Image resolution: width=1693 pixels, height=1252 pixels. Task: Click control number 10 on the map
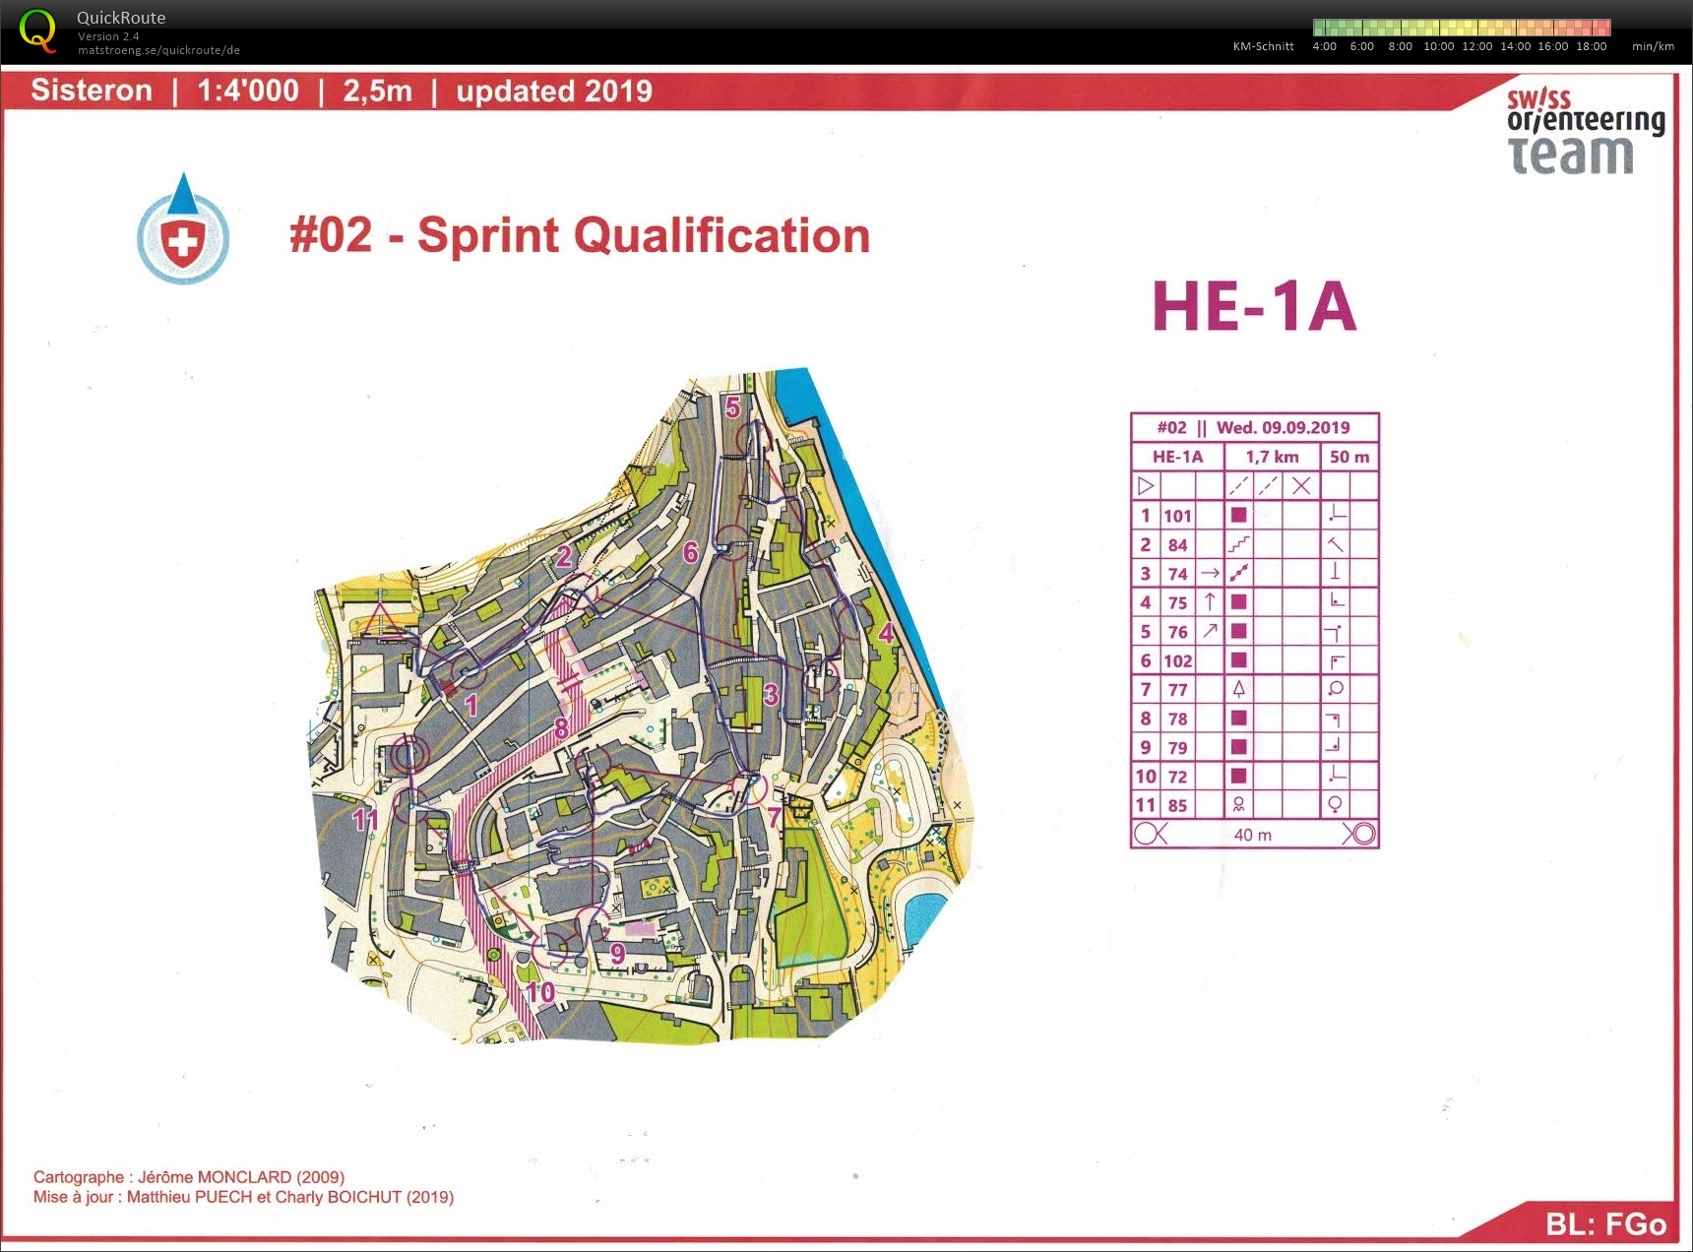539,992
